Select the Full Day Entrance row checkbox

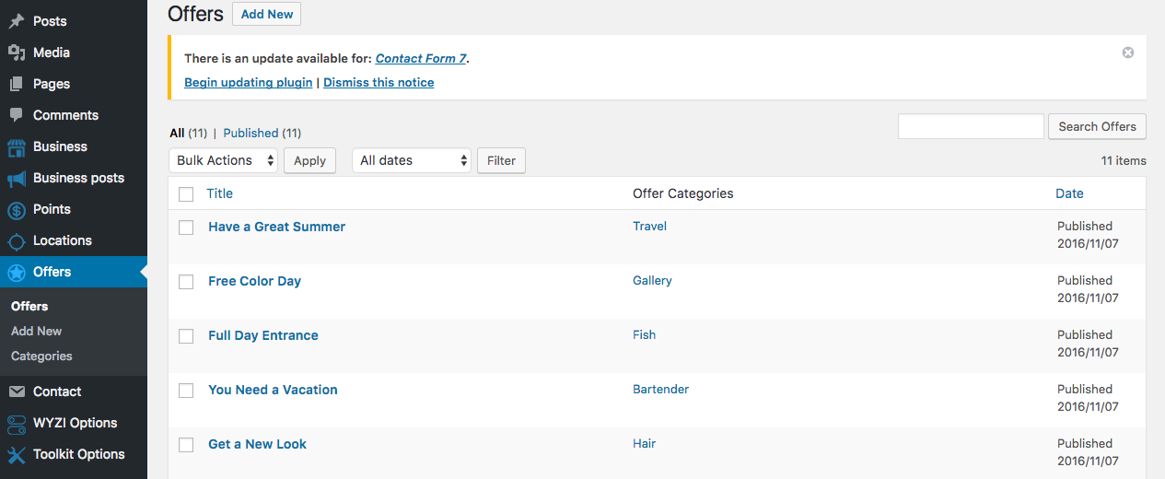tap(186, 336)
